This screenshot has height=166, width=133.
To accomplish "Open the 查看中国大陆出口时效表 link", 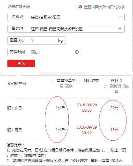I will (104, 7).
